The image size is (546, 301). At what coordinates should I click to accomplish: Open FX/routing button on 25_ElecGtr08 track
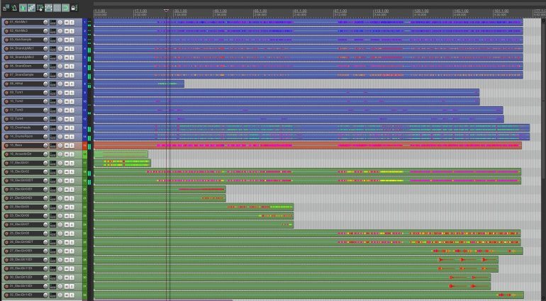pos(52,233)
